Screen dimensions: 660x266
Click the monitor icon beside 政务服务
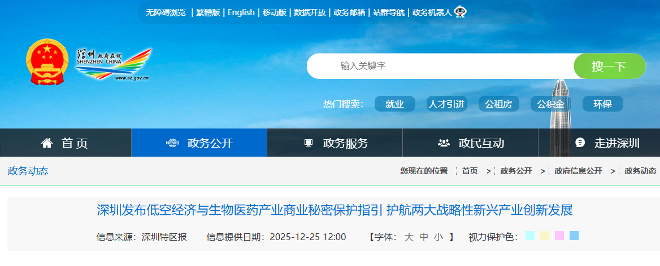309,143
